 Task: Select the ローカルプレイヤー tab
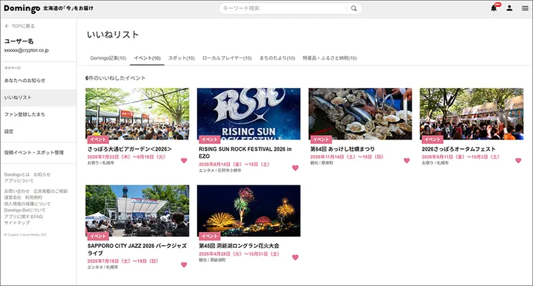coord(227,58)
